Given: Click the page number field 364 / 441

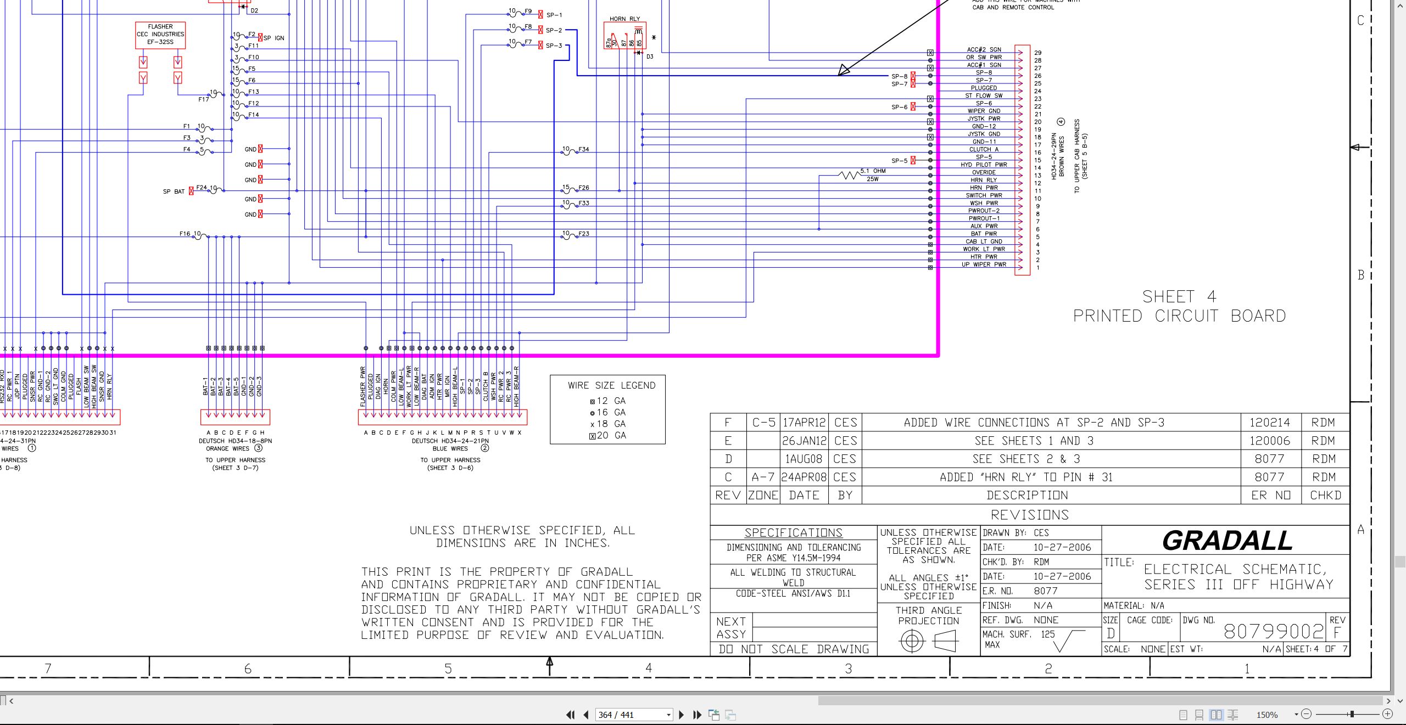Looking at the screenshot, I should (x=631, y=715).
